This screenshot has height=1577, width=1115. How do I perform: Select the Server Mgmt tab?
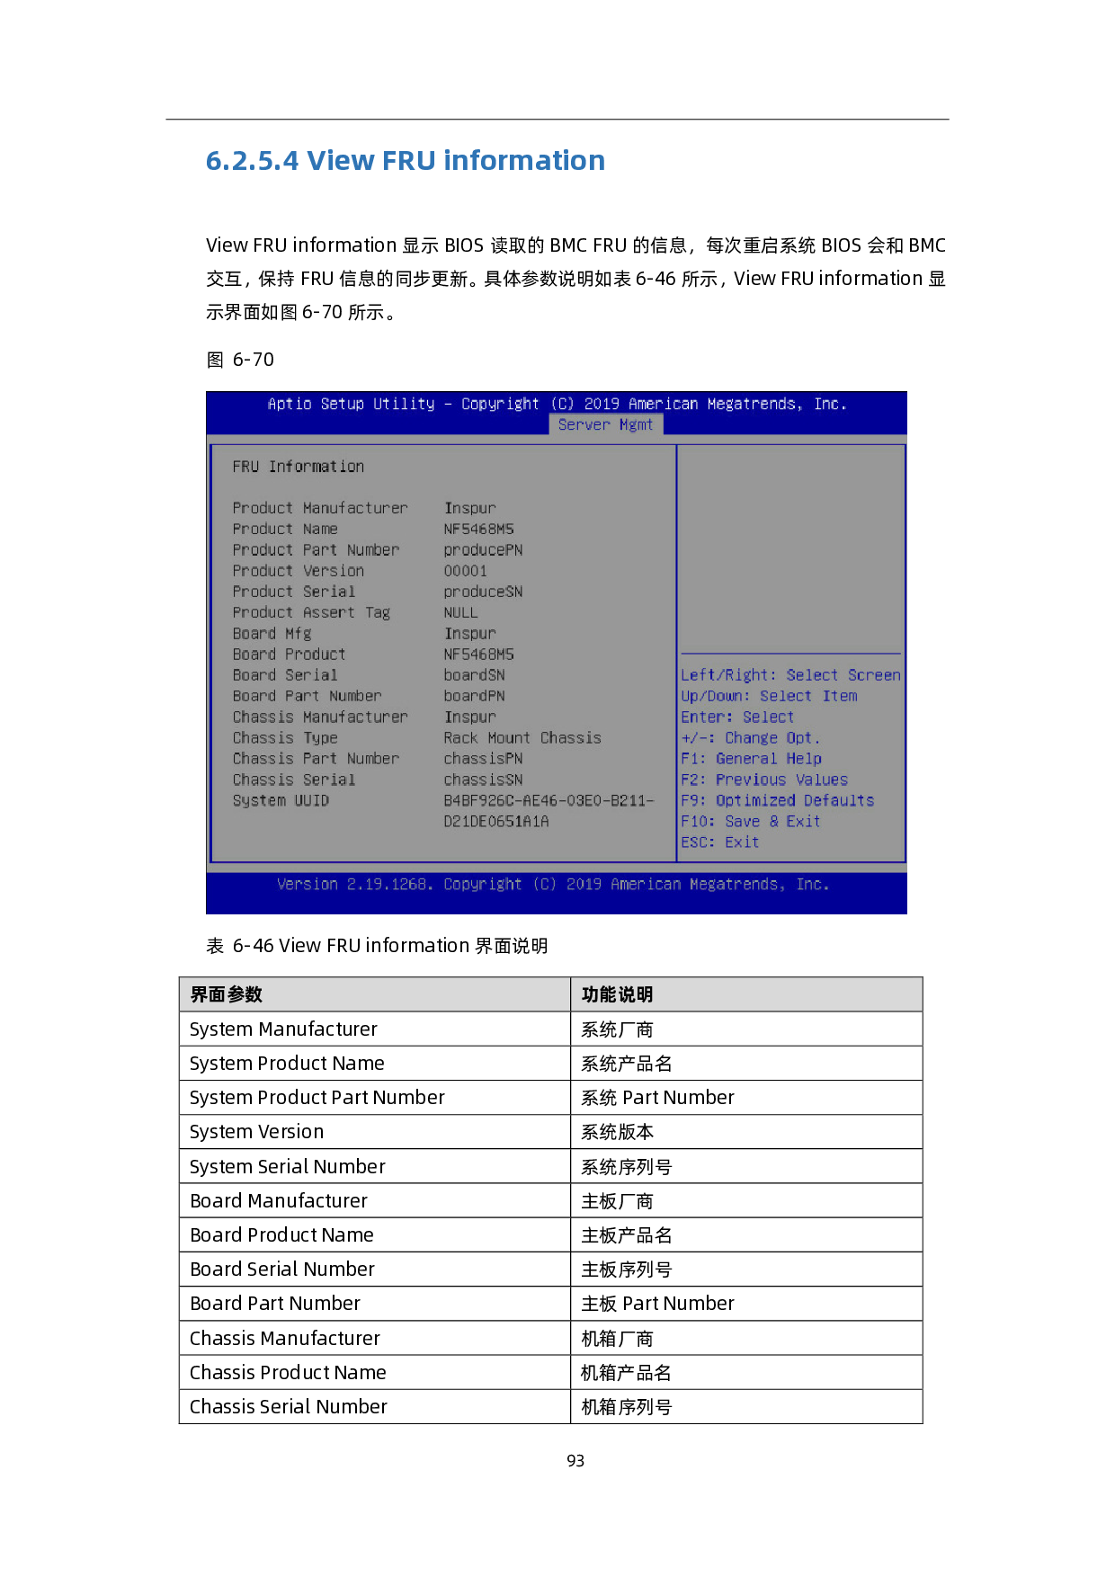point(605,424)
